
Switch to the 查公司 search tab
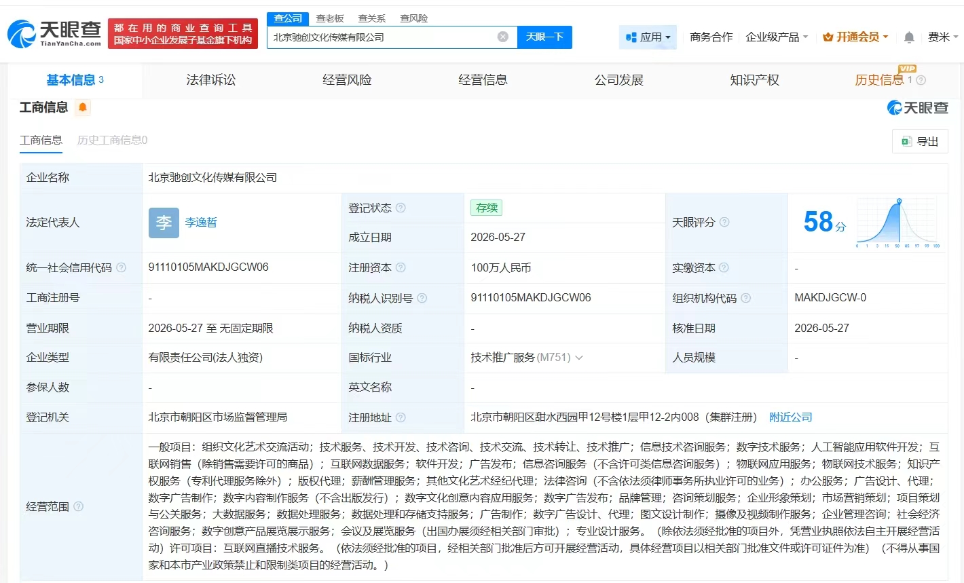coord(289,18)
